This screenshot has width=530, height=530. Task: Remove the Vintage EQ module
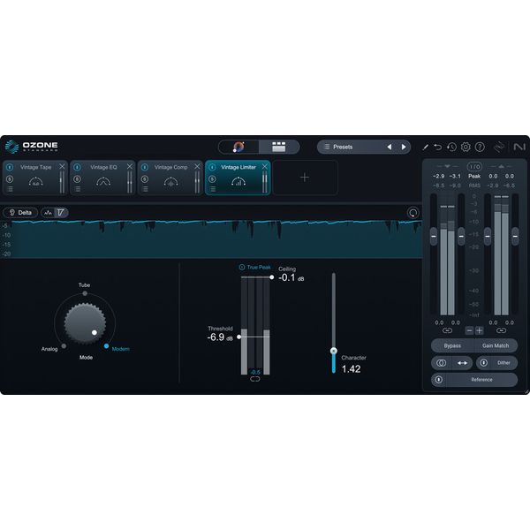pyautogui.click(x=130, y=166)
